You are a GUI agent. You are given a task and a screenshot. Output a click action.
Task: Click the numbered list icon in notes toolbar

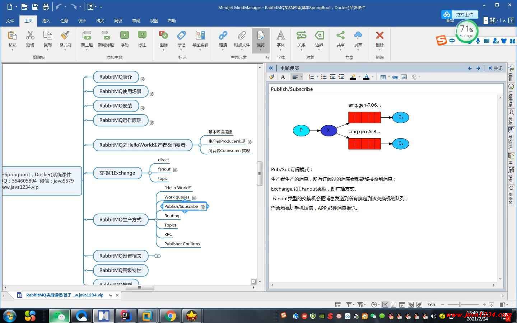311,77
